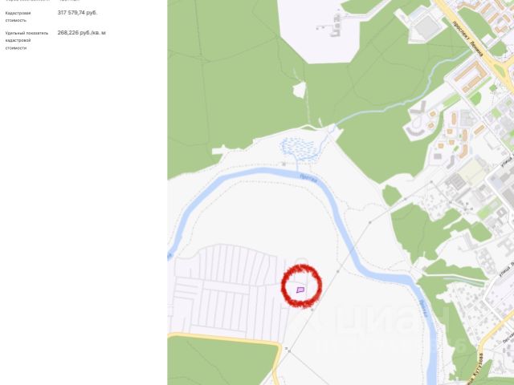Click the red circle annotation outline
Viewport: 514px width, 385px height.
pyautogui.click(x=302, y=286)
